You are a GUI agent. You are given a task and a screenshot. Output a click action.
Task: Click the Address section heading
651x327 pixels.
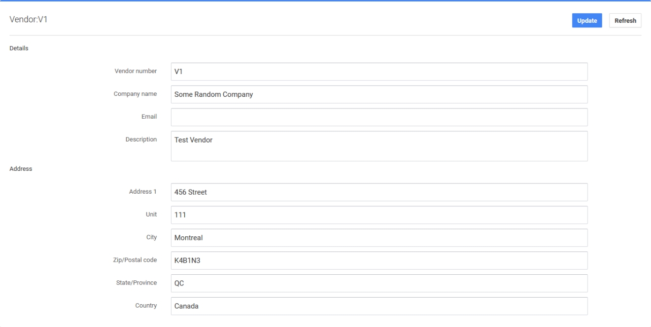pos(21,169)
